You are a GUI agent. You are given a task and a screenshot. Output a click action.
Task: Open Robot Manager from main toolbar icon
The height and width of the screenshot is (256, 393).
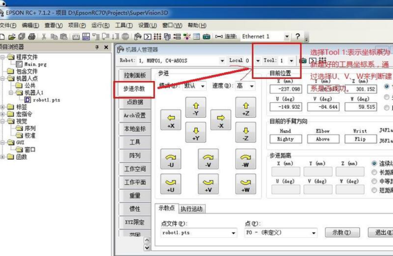[x=138, y=37]
